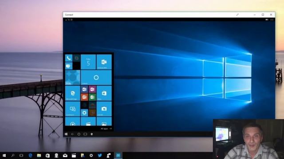Open the People tile with circles
This screenshot has width=284, height=159.
point(73,78)
